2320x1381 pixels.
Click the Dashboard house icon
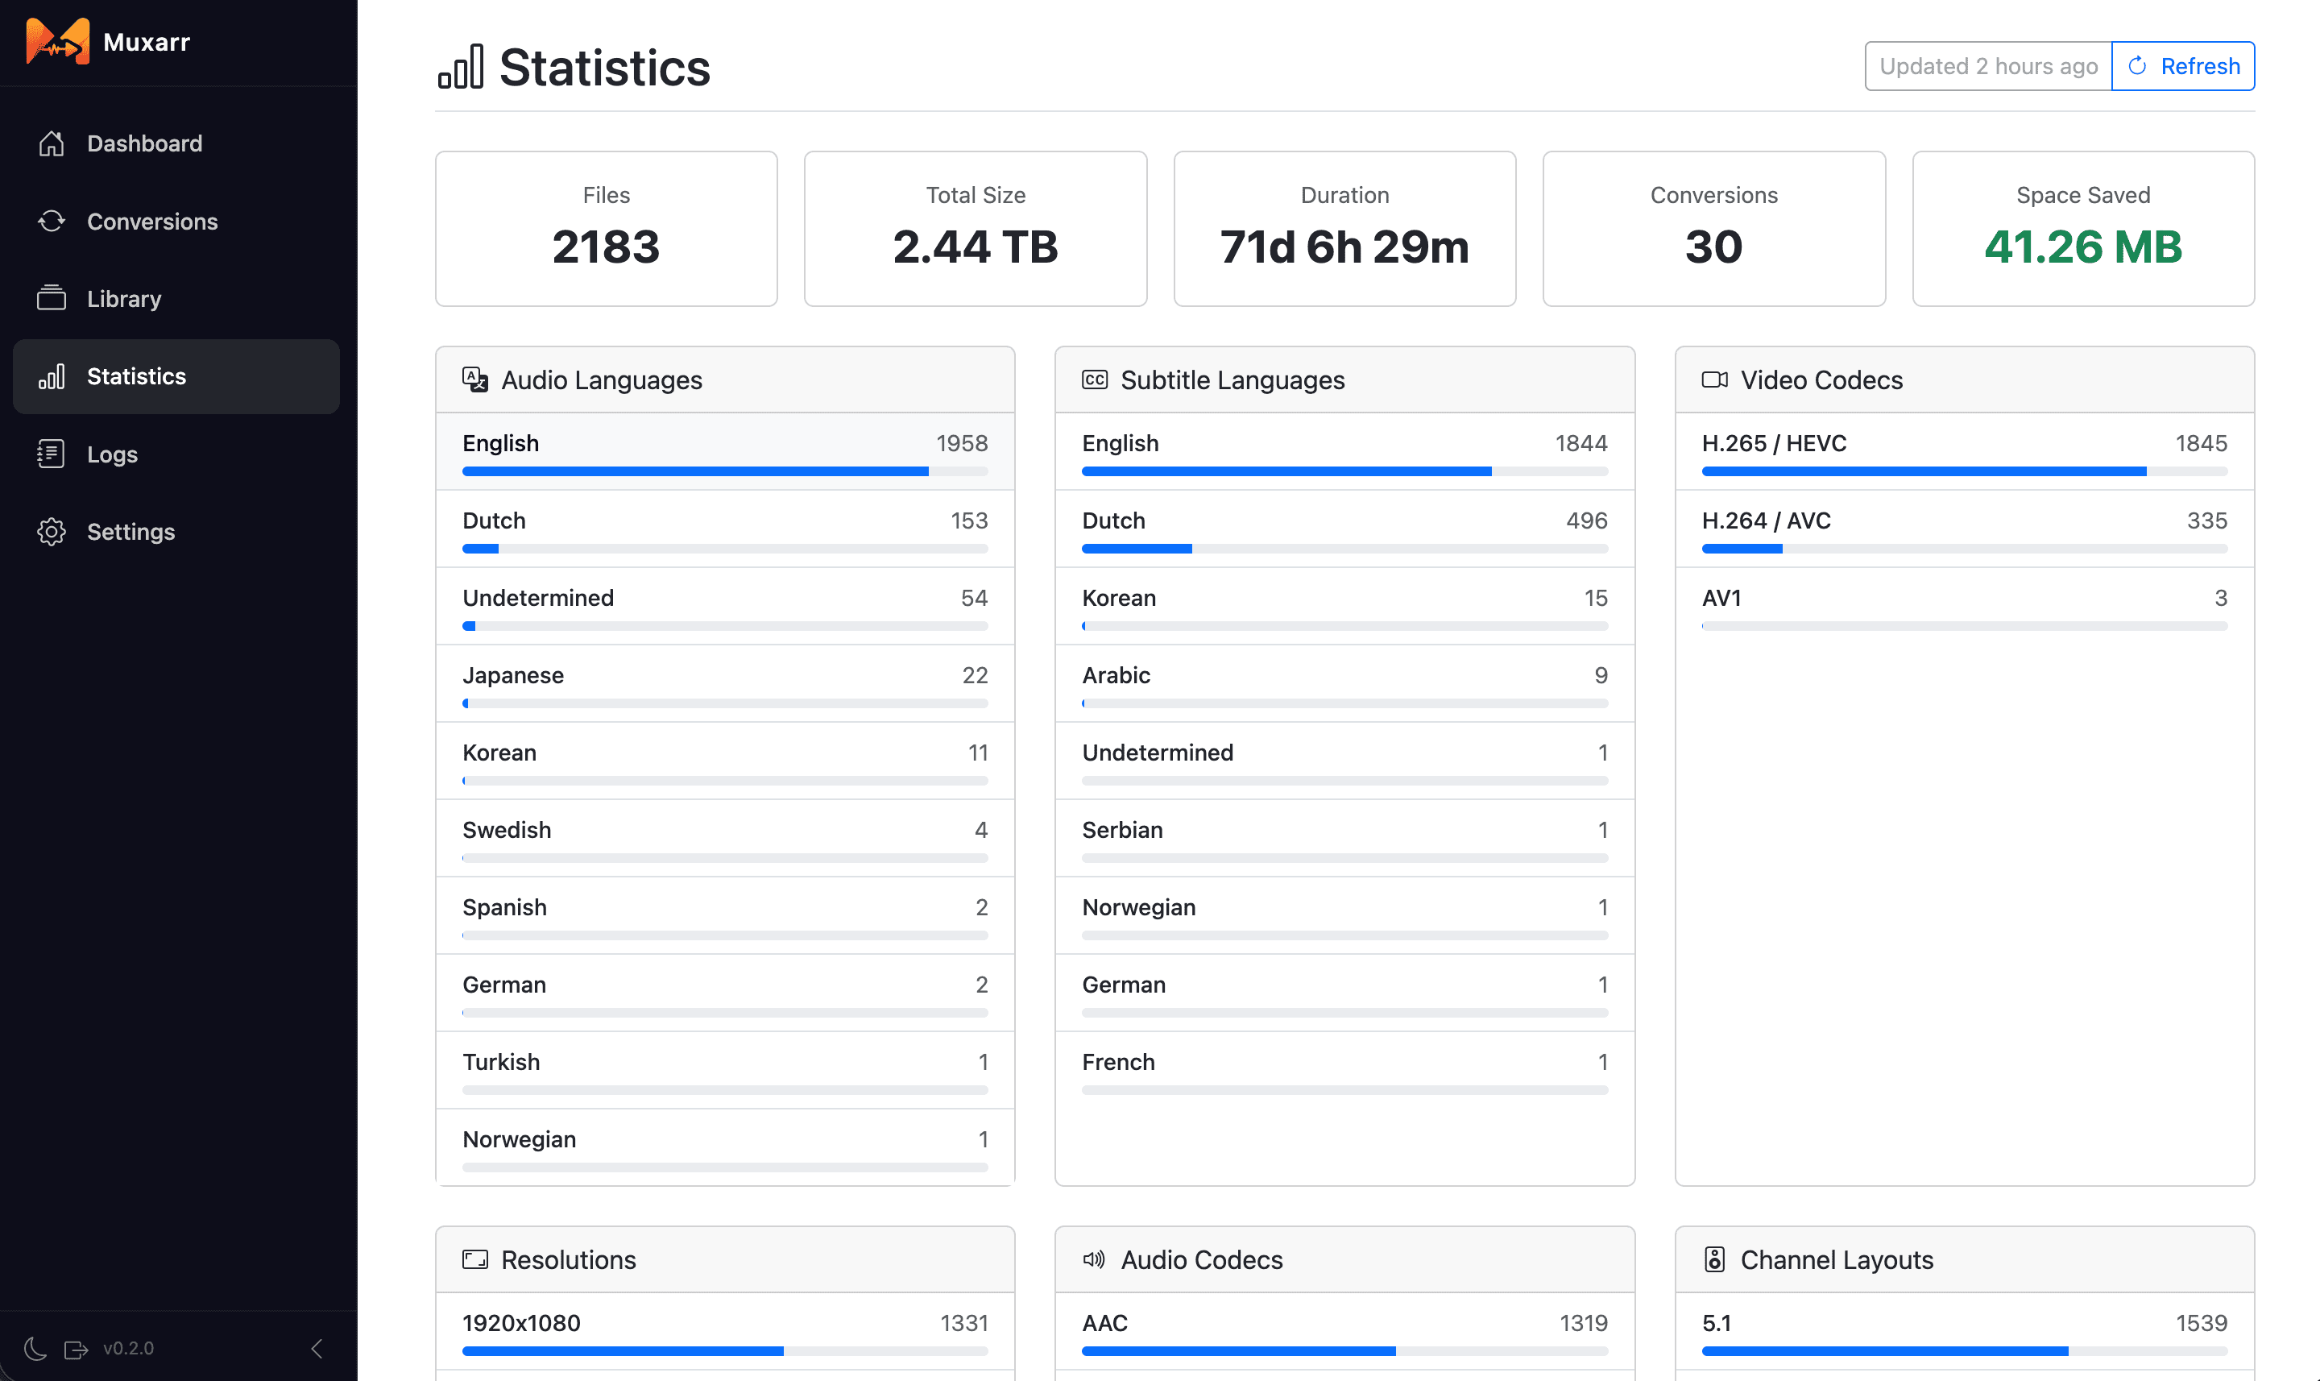(52, 143)
